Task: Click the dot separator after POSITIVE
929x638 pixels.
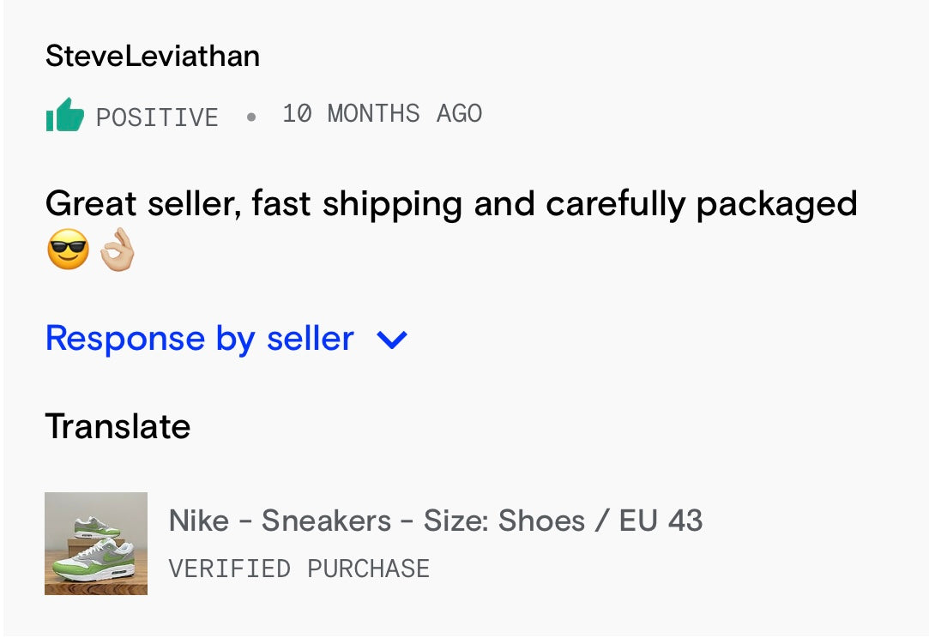Action: [250, 117]
